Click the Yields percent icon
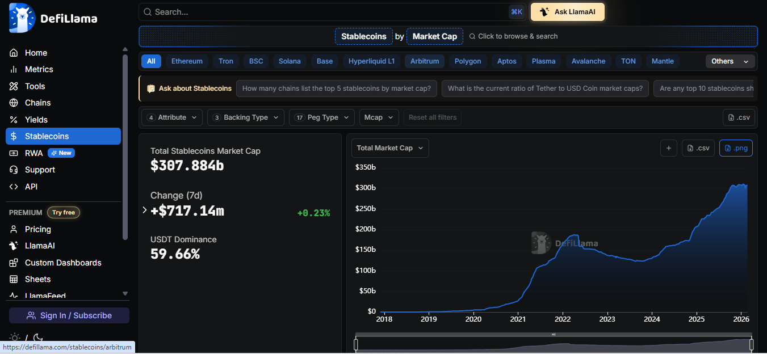The image size is (767, 354). point(14,120)
